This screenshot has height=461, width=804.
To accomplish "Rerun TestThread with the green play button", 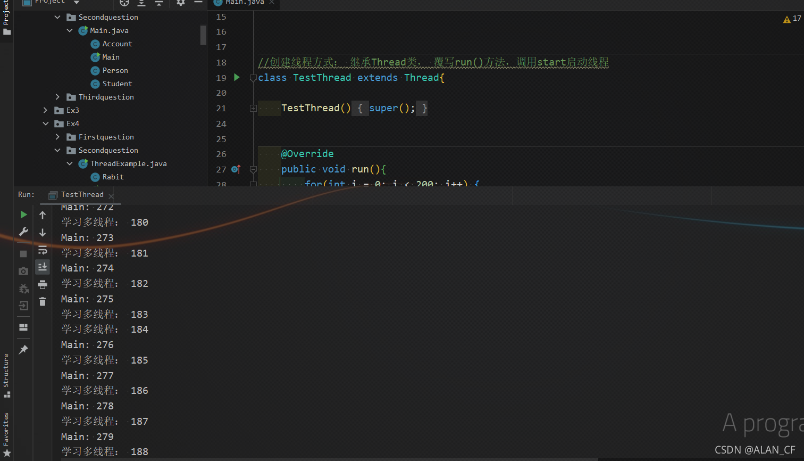I will [x=23, y=215].
